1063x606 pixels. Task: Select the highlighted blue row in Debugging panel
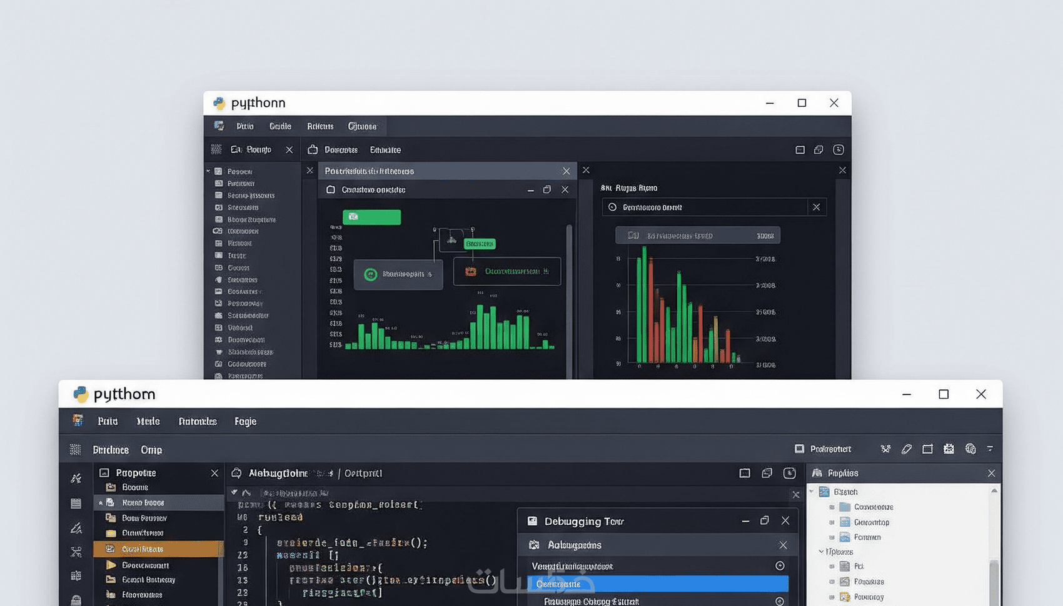(x=658, y=584)
